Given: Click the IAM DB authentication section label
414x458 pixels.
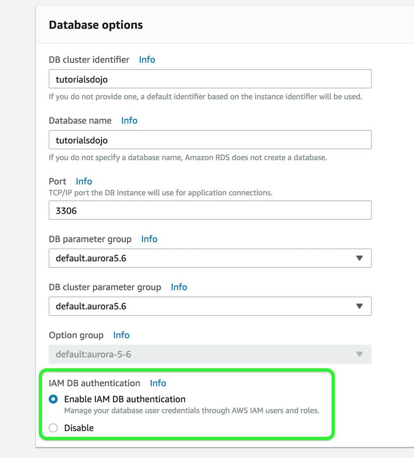Looking at the screenshot, I should (94, 383).
